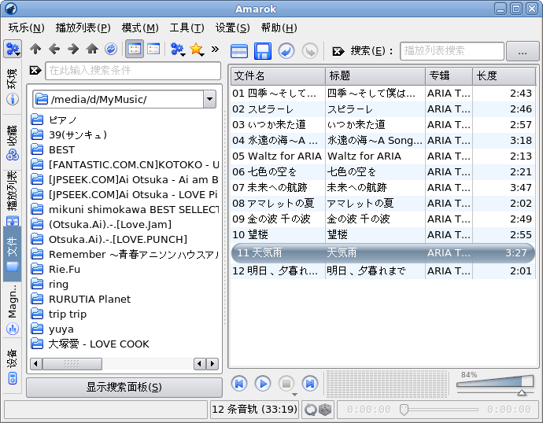This screenshot has width=543, height=423.
Task: Select track 08 アマレットの夏
Action: tap(382, 204)
